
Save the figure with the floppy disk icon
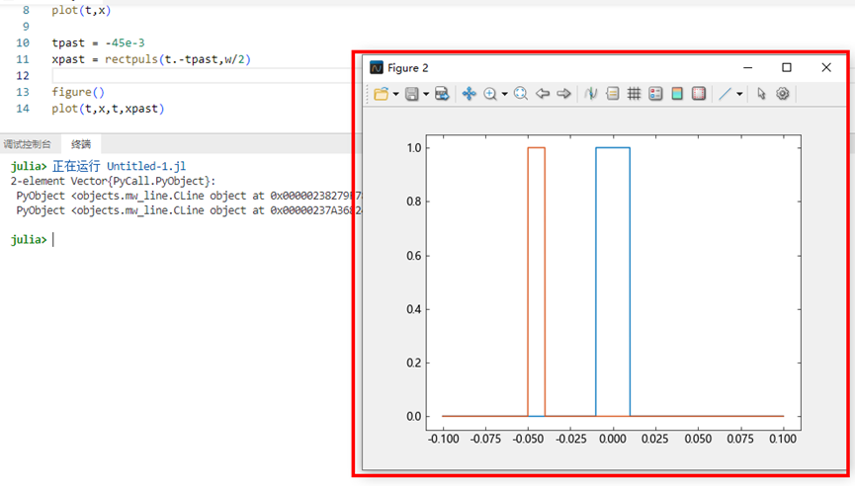(412, 94)
